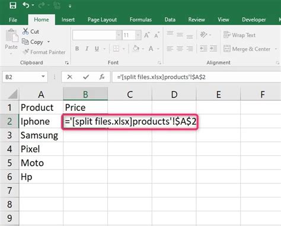
Task: Switch to the Formulas tab
Action: click(x=140, y=20)
